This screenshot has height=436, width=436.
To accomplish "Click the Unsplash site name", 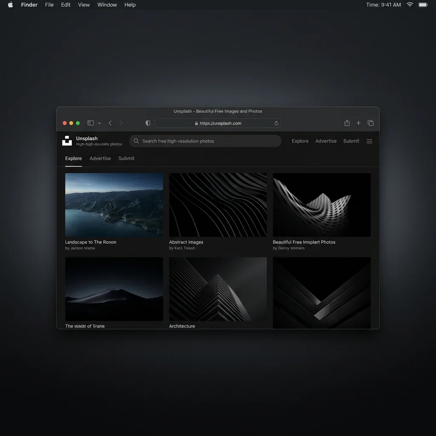I will point(87,138).
